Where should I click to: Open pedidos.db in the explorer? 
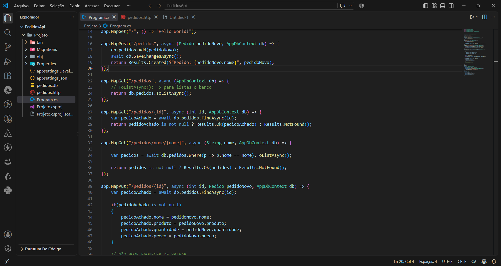(47, 85)
